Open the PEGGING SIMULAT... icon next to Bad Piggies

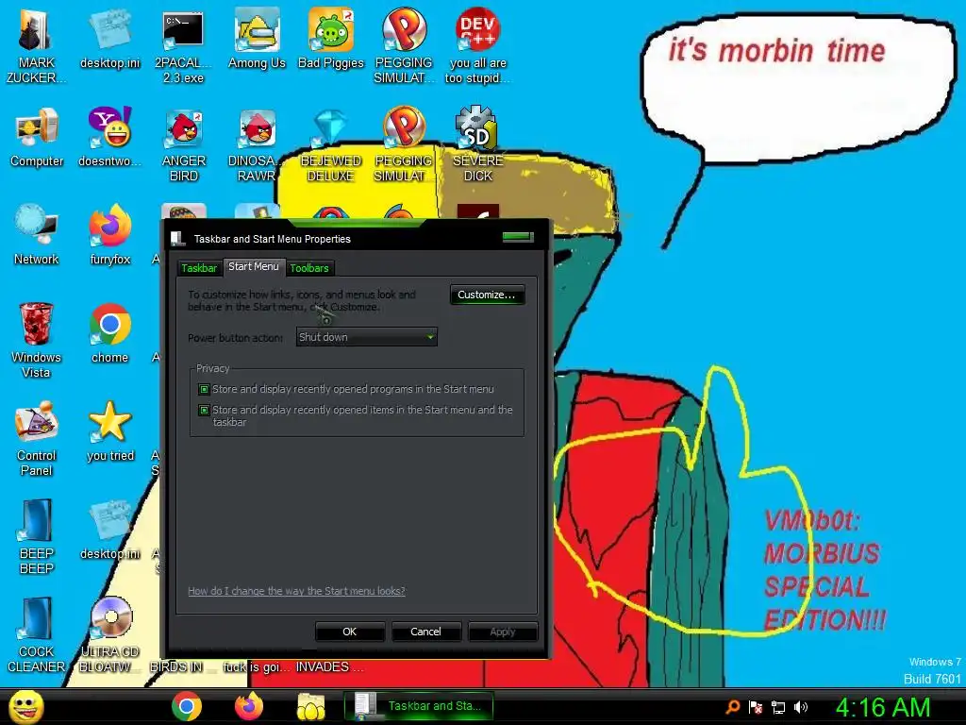pyautogui.click(x=404, y=44)
